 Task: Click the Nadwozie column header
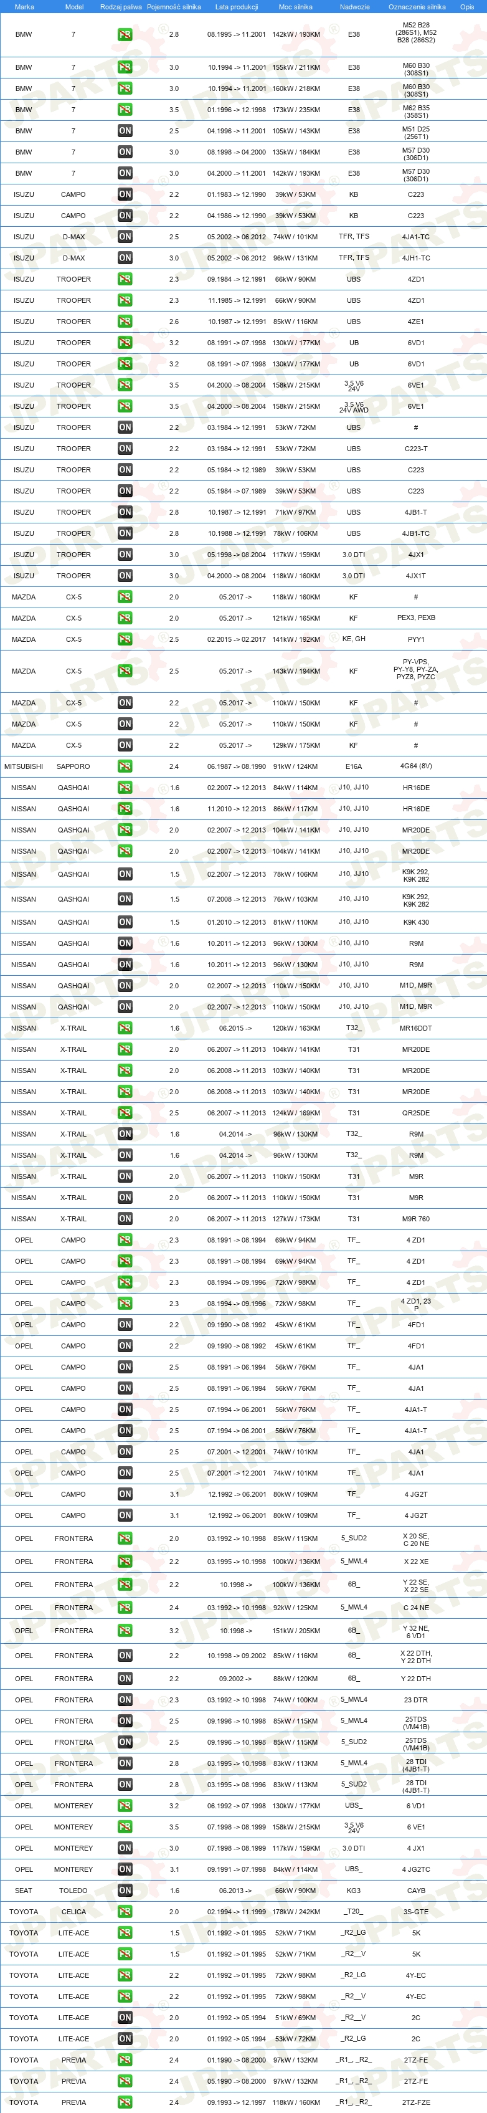point(354,7)
